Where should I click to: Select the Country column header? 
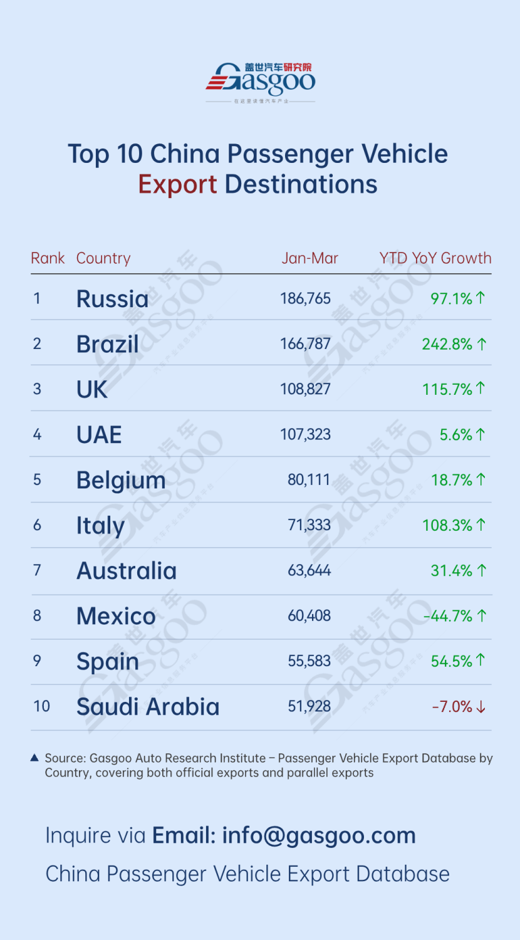pyautogui.click(x=103, y=258)
